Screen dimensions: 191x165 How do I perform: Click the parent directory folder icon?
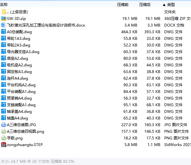pos(4,12)
